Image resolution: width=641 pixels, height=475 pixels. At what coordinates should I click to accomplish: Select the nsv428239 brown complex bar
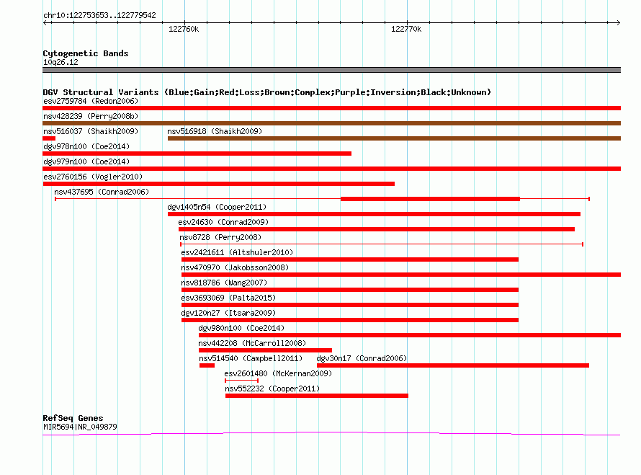[x=331, y=123]
